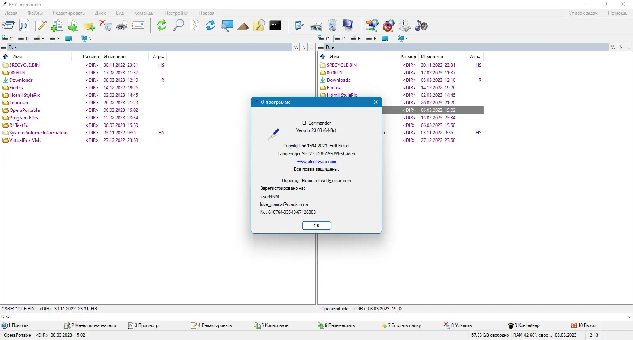Image resolution: width=633 pixels, height=340 pixels.
Task: Close the О программе dialog
Action: click(376, 102)
